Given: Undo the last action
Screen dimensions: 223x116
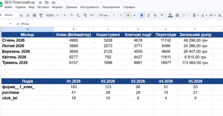Looking at the screenshot, I should [x=21, y=15].
